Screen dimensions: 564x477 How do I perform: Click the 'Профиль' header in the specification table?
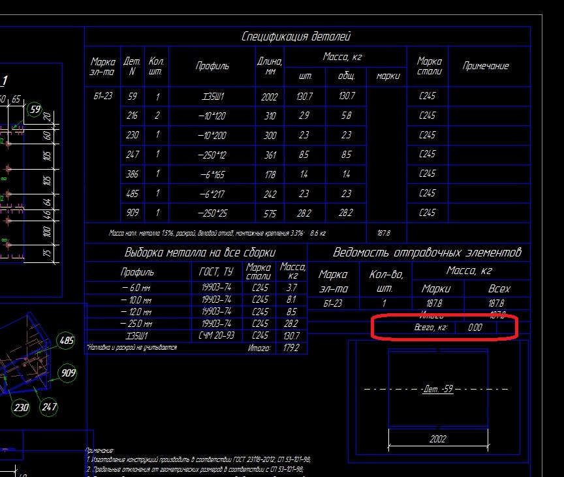[x=212, y=66]
